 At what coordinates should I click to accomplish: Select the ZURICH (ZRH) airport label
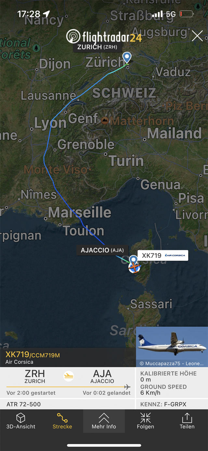(x=97, y=47)
